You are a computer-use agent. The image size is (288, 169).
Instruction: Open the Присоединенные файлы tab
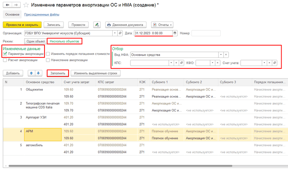tap(42, 14)
